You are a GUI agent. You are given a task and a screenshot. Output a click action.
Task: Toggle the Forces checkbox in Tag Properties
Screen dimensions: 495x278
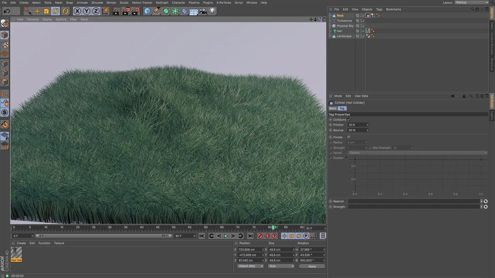349,137
